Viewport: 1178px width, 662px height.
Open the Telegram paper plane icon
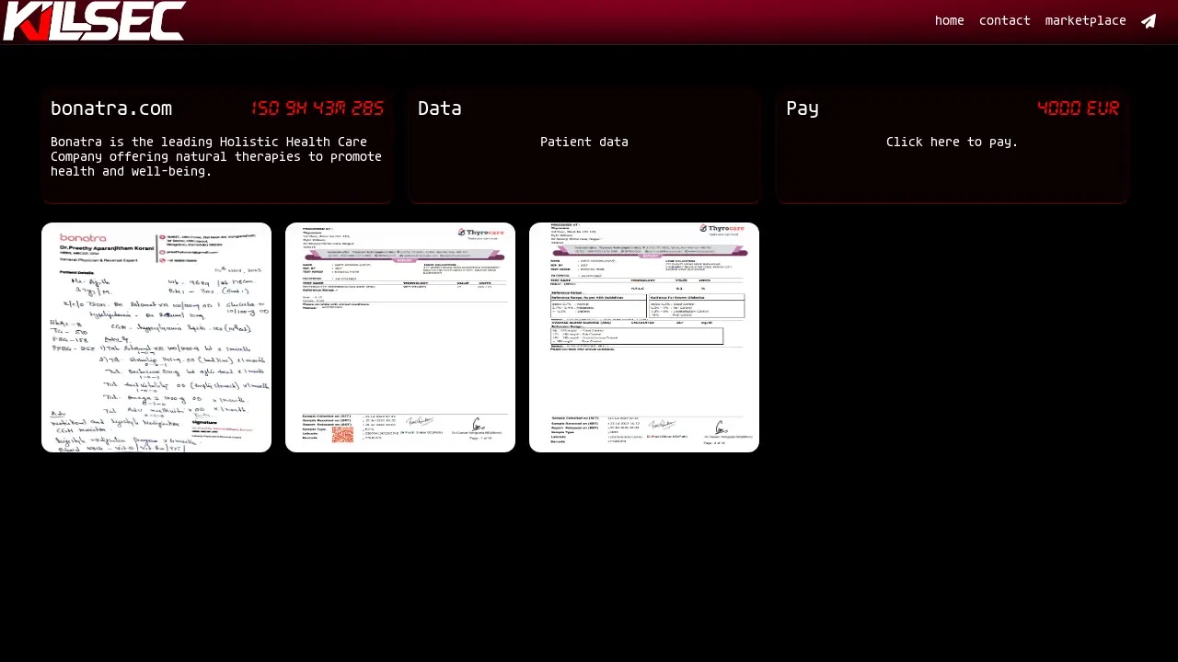tap(1149, 21)
